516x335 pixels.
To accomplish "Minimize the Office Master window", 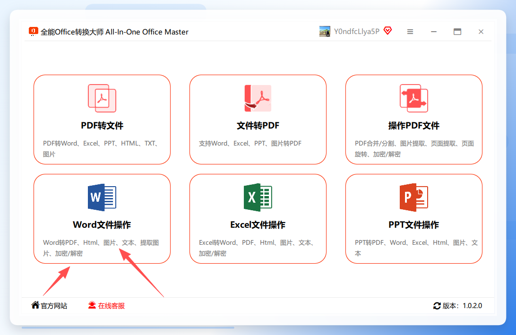I will coord(434,32).
